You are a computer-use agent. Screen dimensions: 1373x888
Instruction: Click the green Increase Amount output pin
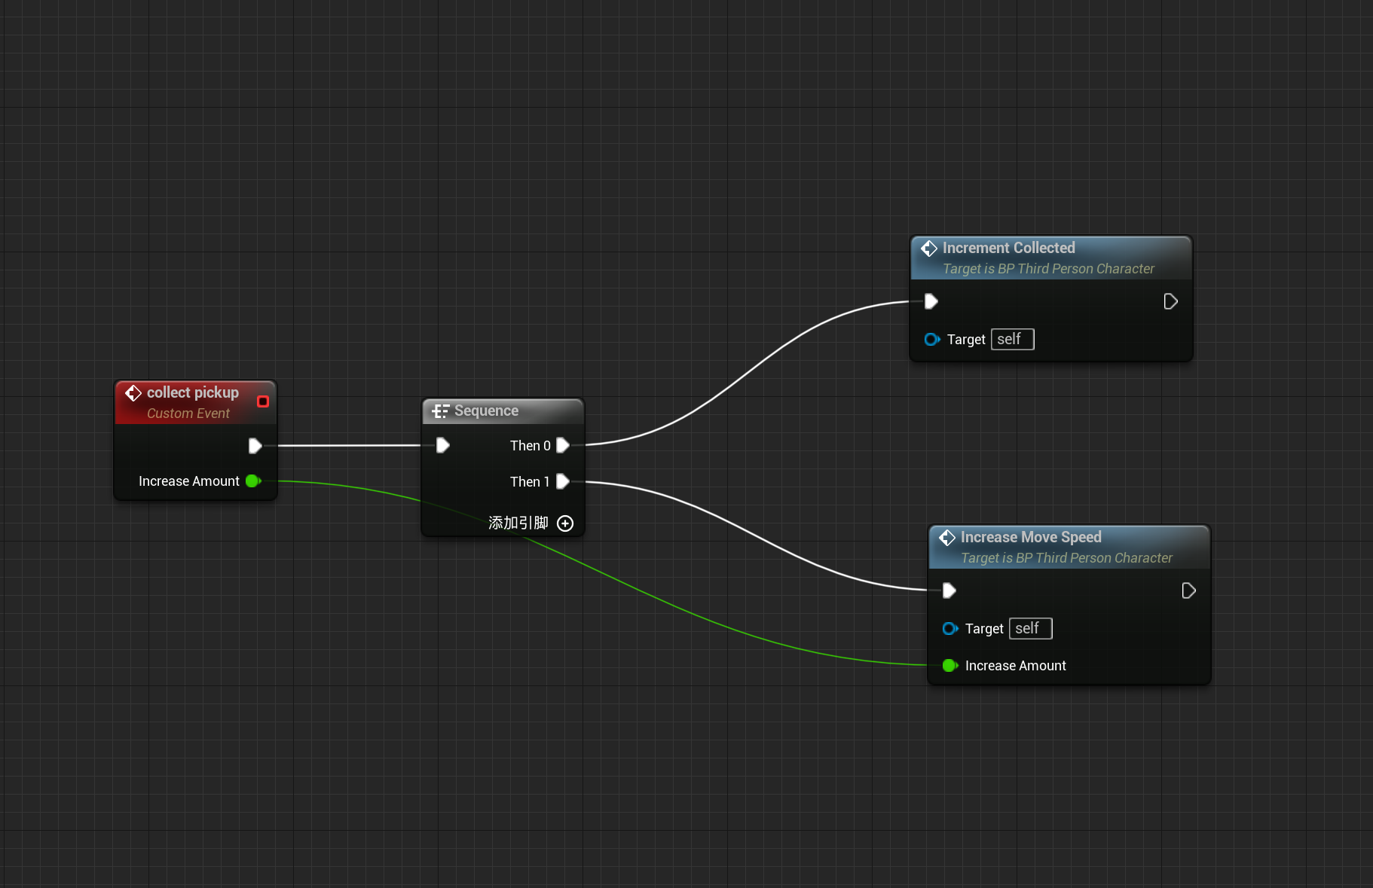pos(252,481)
